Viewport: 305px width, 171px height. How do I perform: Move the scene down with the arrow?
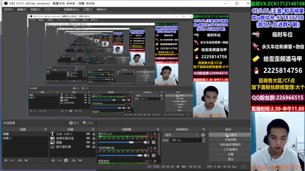tap(26, 160)
